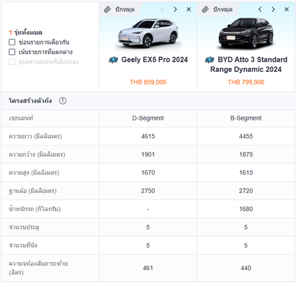296x283 pixels.
Task: Select the ความสูง (มิลลิเมตร) row label
Action: click(34, 173)
